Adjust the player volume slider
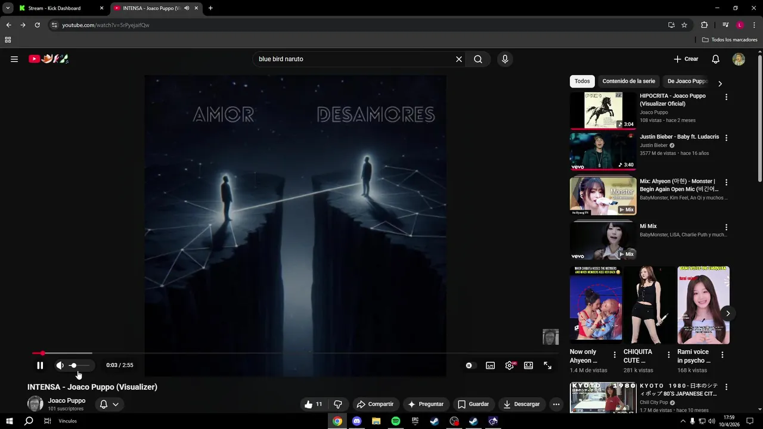Screen dimensions: 763x429 [80, 365]
